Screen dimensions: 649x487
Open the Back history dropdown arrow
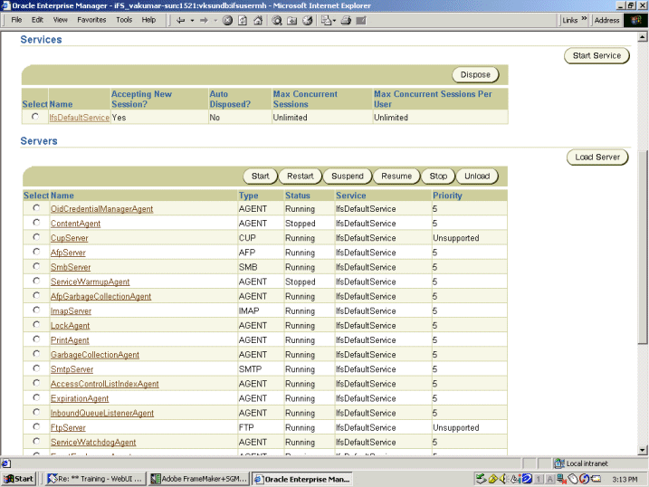click(x=192, y=20)
